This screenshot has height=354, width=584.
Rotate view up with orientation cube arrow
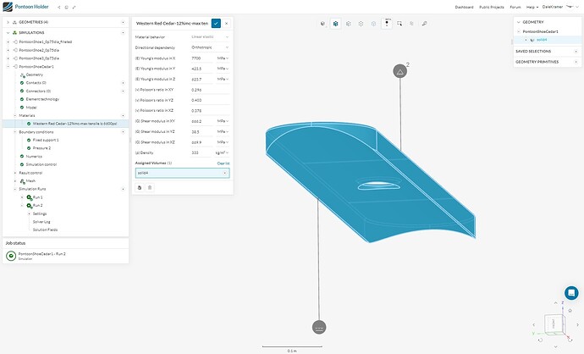(x=555, y=303)
